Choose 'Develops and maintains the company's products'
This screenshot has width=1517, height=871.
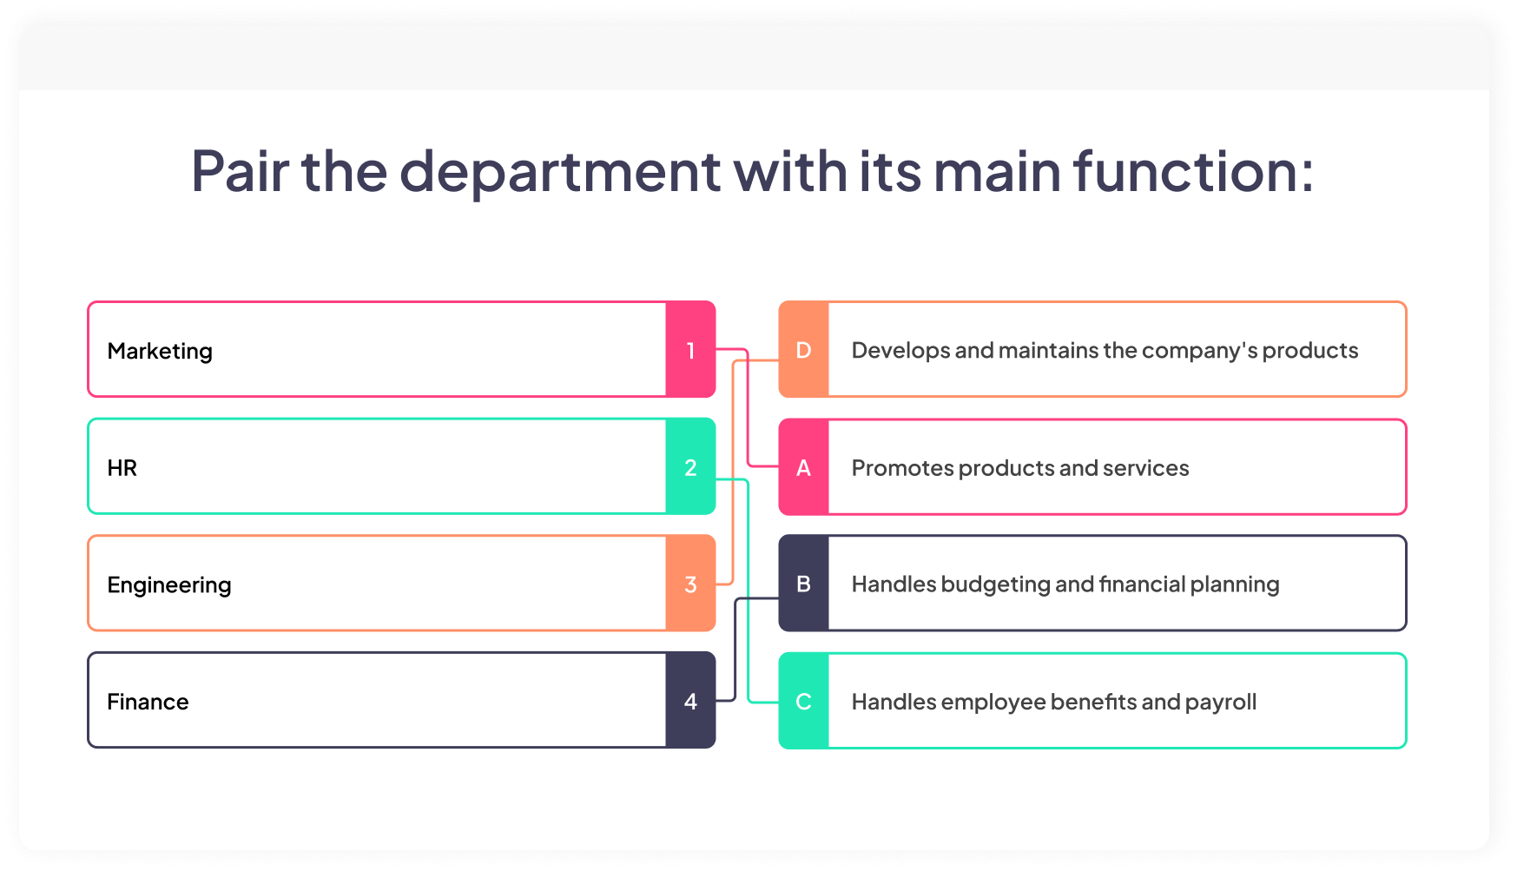tap(1092, 349)
